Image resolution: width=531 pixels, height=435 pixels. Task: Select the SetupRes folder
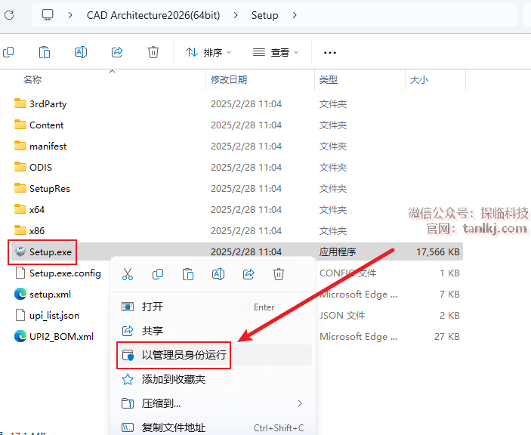click(42, 189)
